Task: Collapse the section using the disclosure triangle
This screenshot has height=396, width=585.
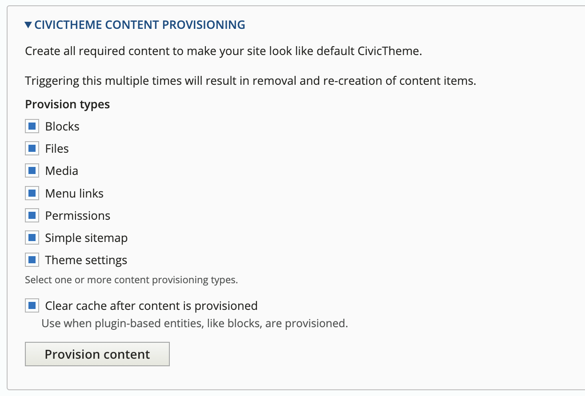Action: coord(29,25)
